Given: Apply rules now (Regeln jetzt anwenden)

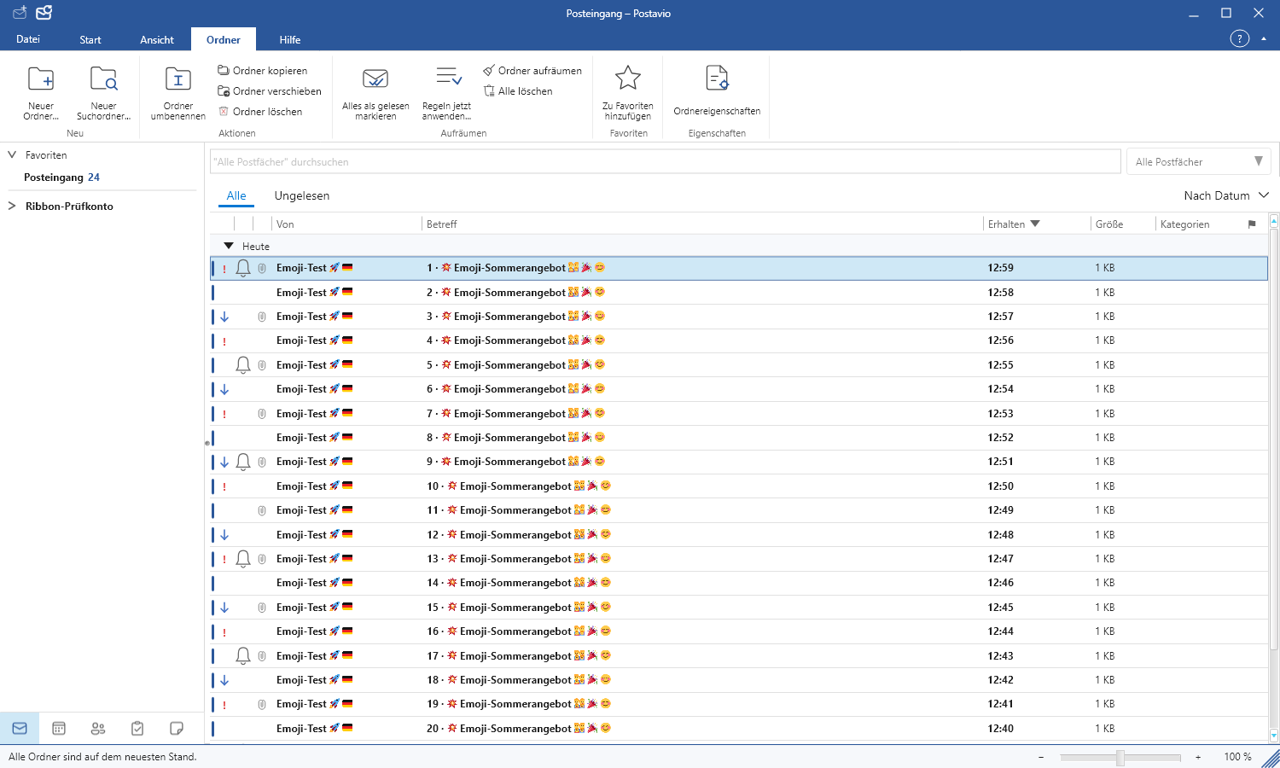Looking at the screenshot, I should pyautogui.click(x=447, y=93).
